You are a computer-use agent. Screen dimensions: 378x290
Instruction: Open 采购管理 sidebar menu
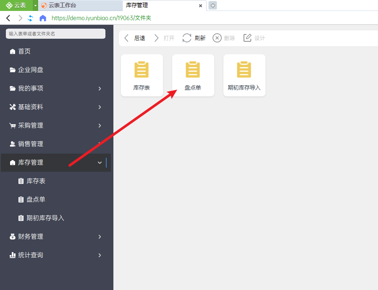[x=56, y=125]
